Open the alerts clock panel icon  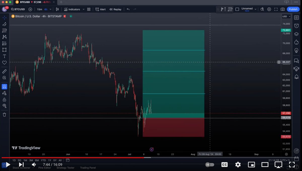(296, 26)
